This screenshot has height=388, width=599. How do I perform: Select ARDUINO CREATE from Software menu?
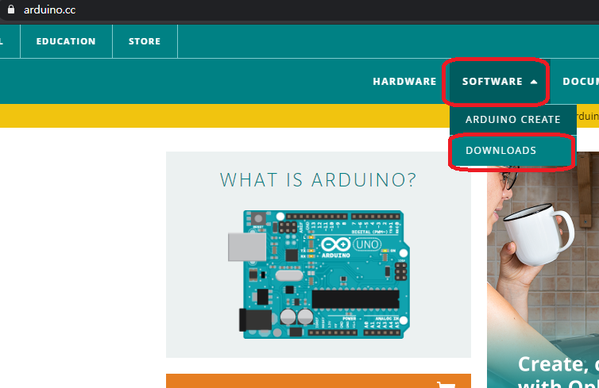[x=512, y=119]
